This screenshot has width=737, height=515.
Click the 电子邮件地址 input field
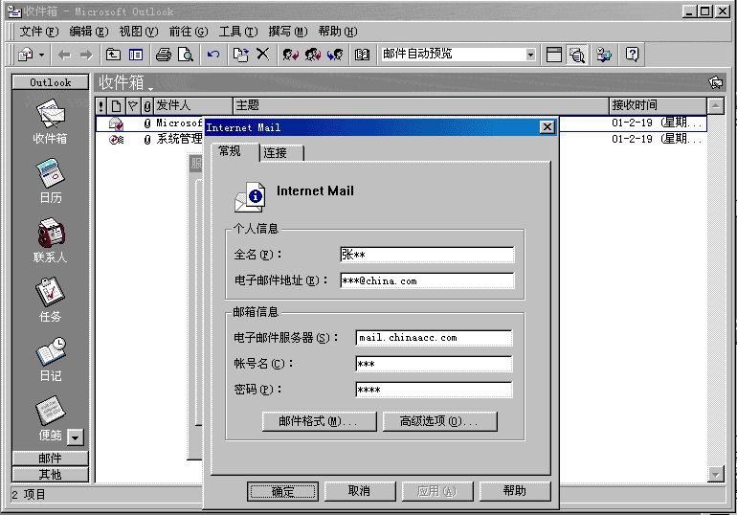[427, 281]
